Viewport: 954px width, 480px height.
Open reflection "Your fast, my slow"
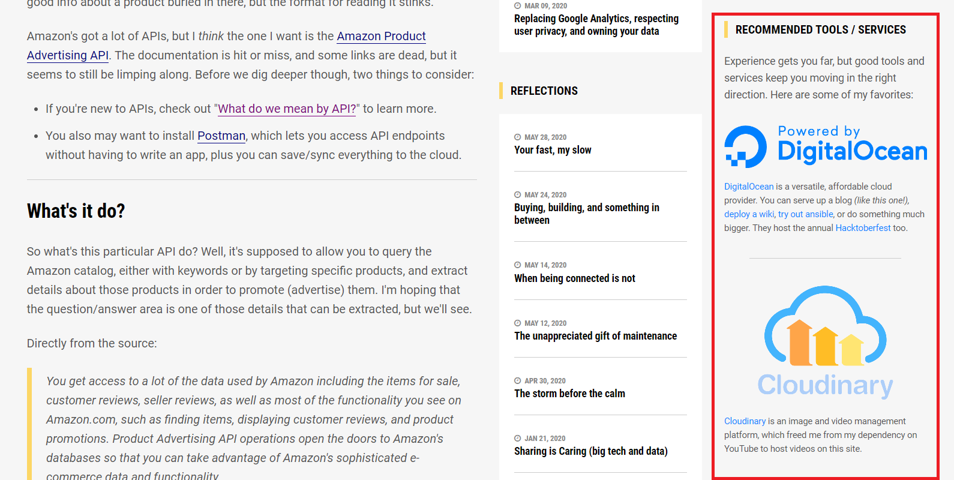click(x=553, y=150)
